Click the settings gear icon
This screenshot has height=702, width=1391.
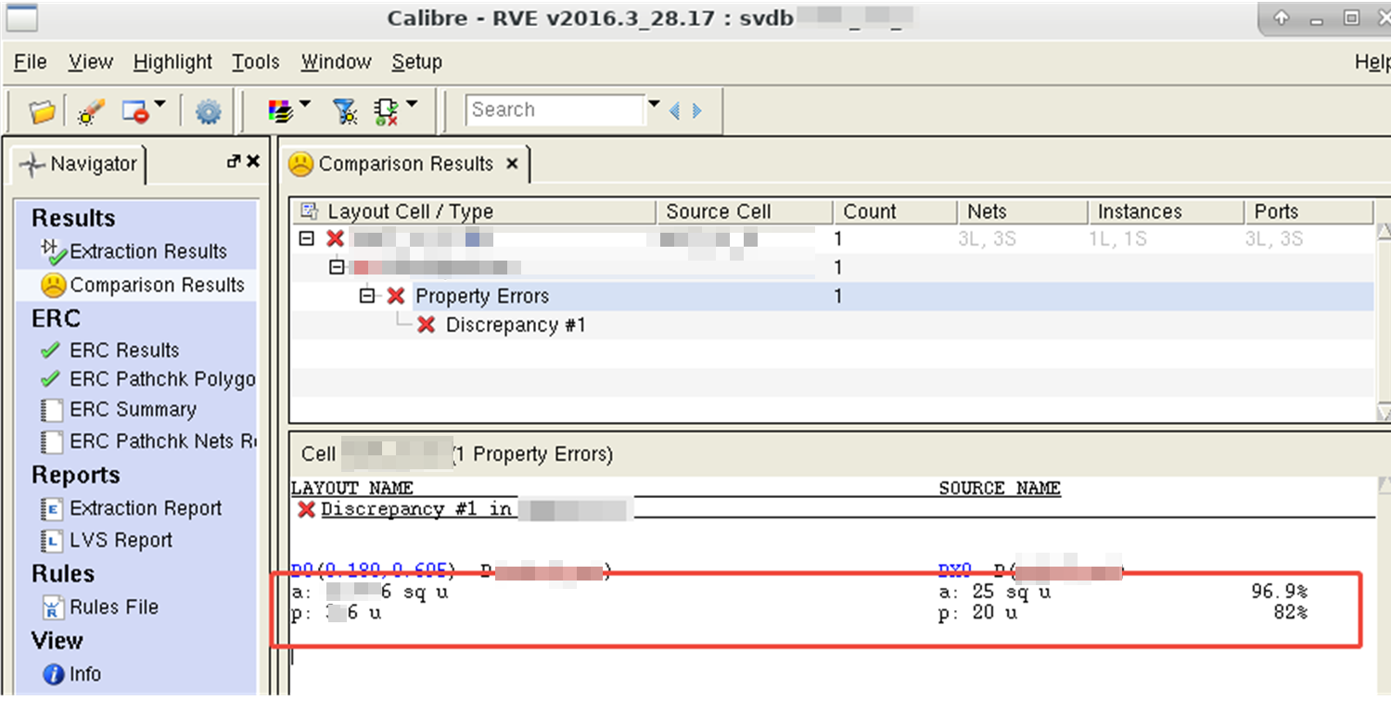(x=208, y=112)
